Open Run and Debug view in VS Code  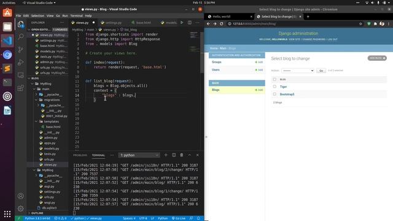tap(21, 62)
